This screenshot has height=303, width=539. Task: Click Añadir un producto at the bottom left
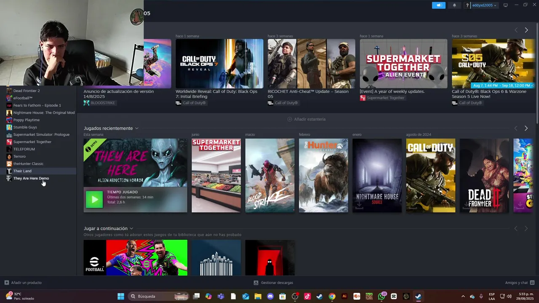pyautogui.click(x=23, y=283)
